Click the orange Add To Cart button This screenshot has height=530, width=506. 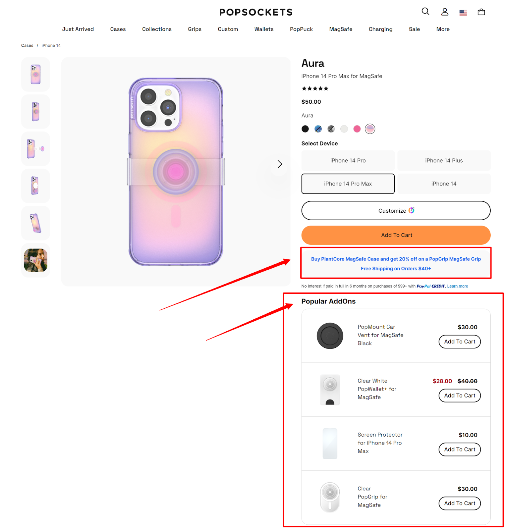tap(396, 235)
